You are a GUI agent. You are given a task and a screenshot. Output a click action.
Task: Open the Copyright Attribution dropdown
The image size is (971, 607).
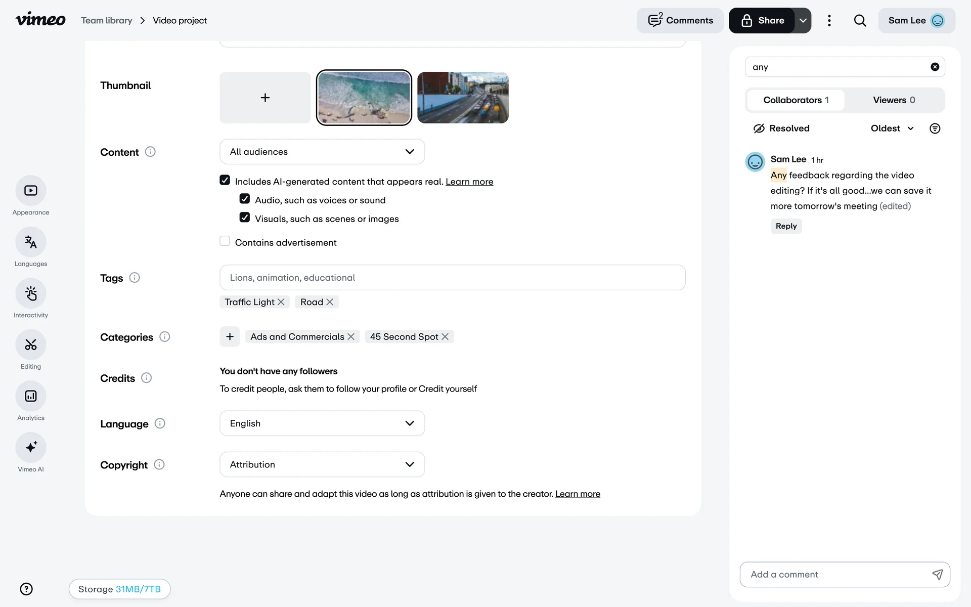(322, 464)
